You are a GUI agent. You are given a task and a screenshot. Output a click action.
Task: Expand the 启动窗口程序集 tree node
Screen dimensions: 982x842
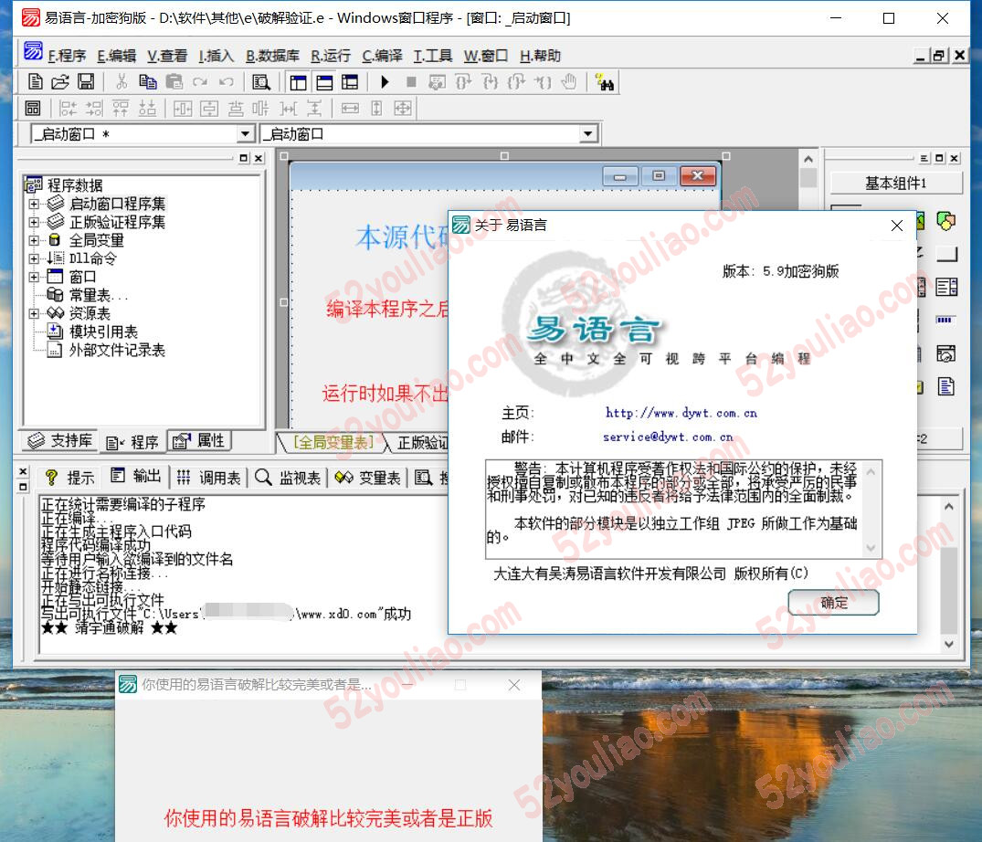coord(34,204)
